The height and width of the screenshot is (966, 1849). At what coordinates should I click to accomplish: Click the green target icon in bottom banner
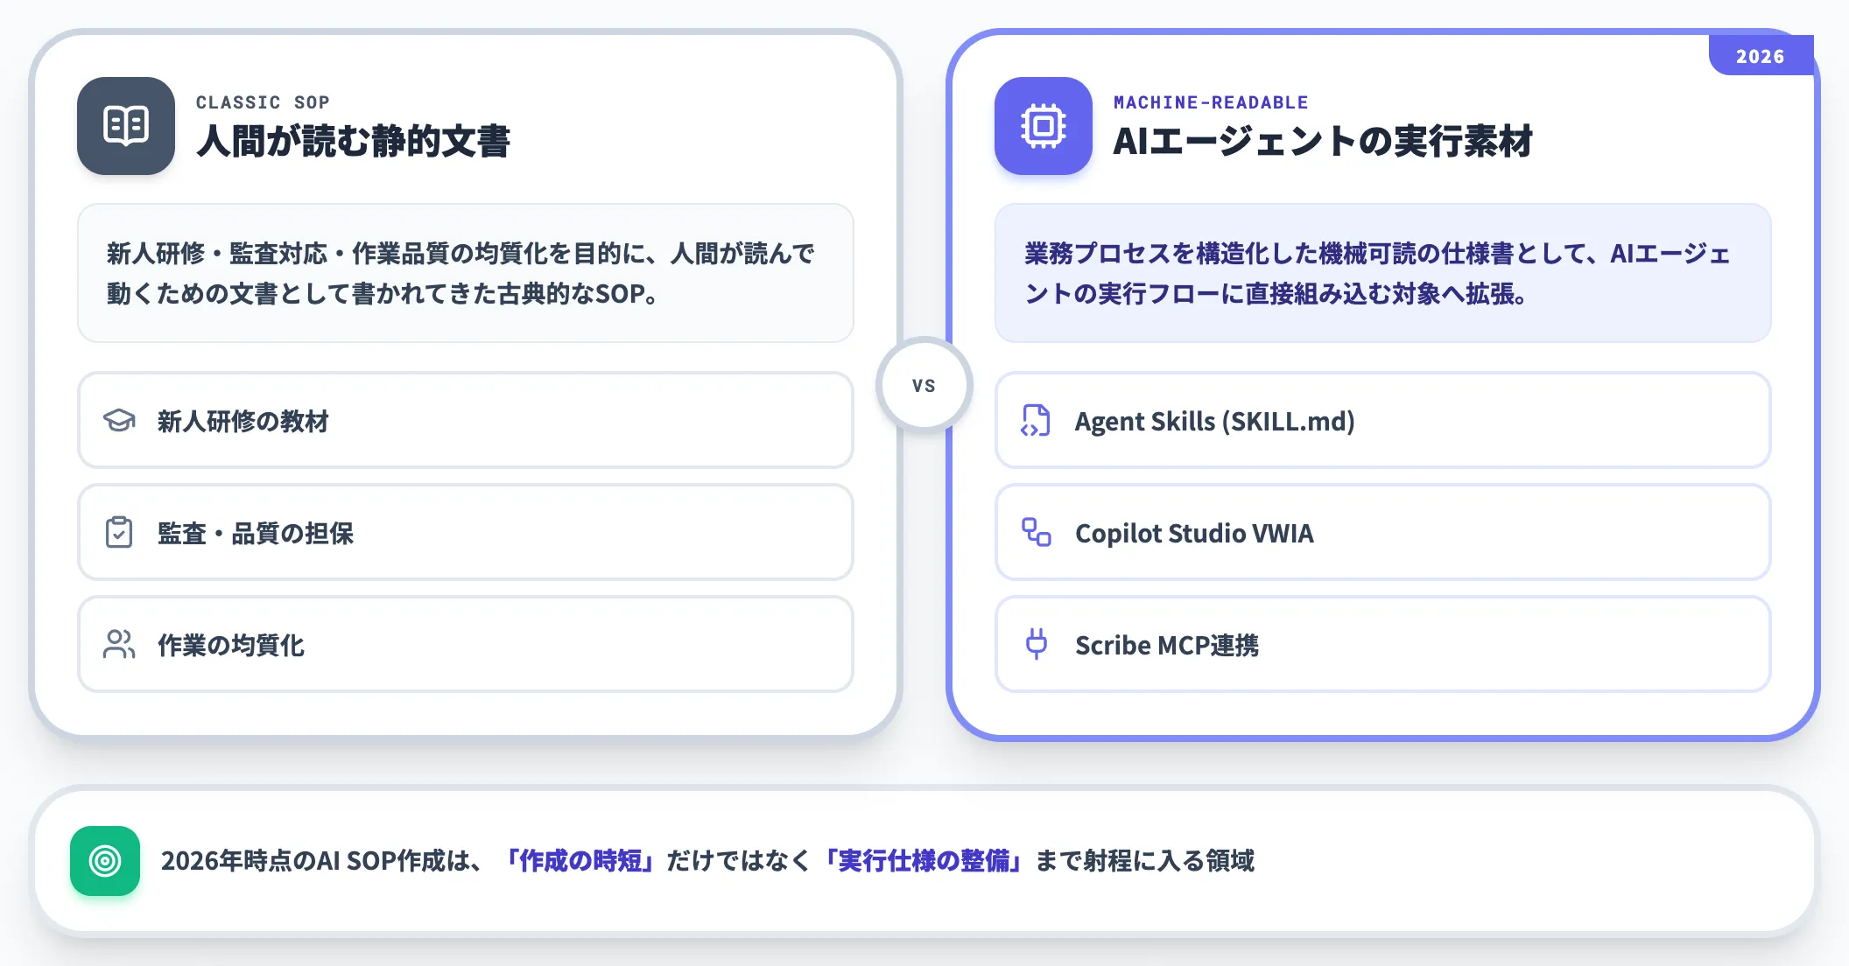point(105,861)
